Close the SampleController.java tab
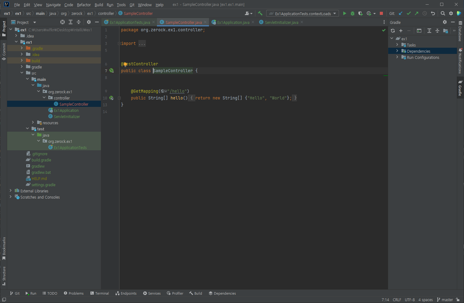Image resolution: width=464 pixels, height=303 pixels. tap(205, 22)
